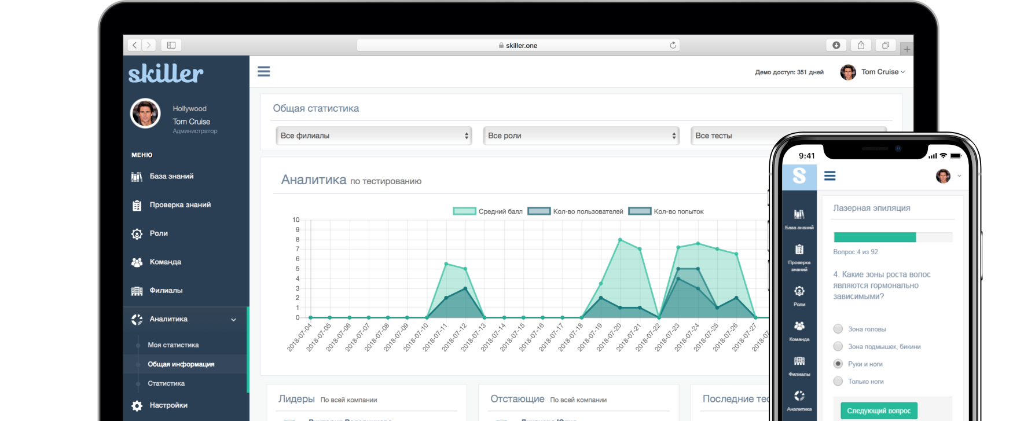Click the Филиалы building icon in sidebar
Screen dimensions: 1035x421
click(x=137, y=291)
